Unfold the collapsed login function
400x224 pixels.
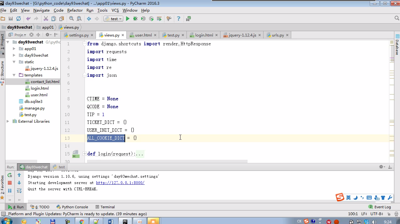coord(85,154)
